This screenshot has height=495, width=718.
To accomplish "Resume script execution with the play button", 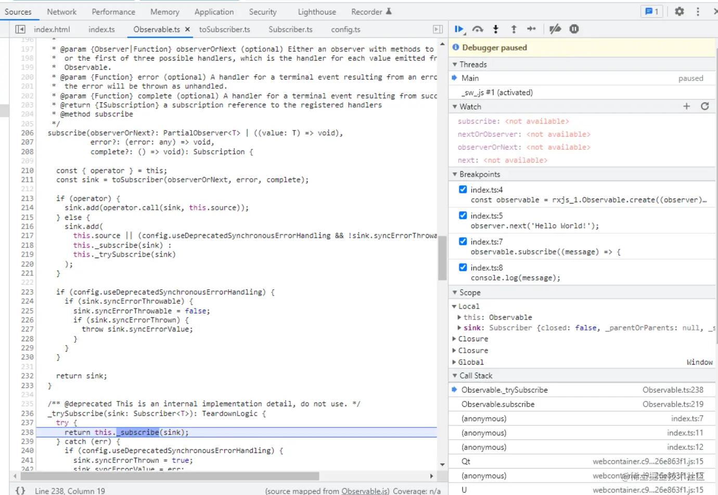I will 459,29.
